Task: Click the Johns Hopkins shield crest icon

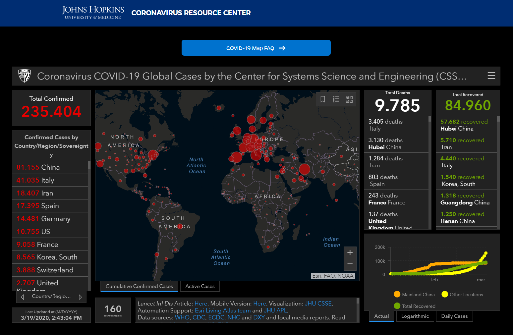Action: 25,76
